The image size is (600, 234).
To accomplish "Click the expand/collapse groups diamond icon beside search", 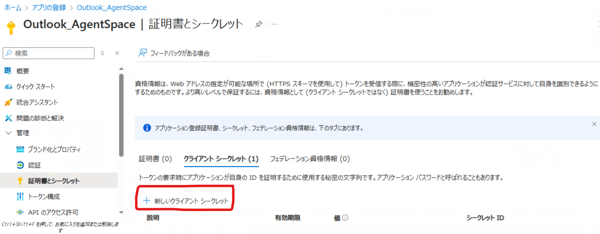I will click(102, 53).
